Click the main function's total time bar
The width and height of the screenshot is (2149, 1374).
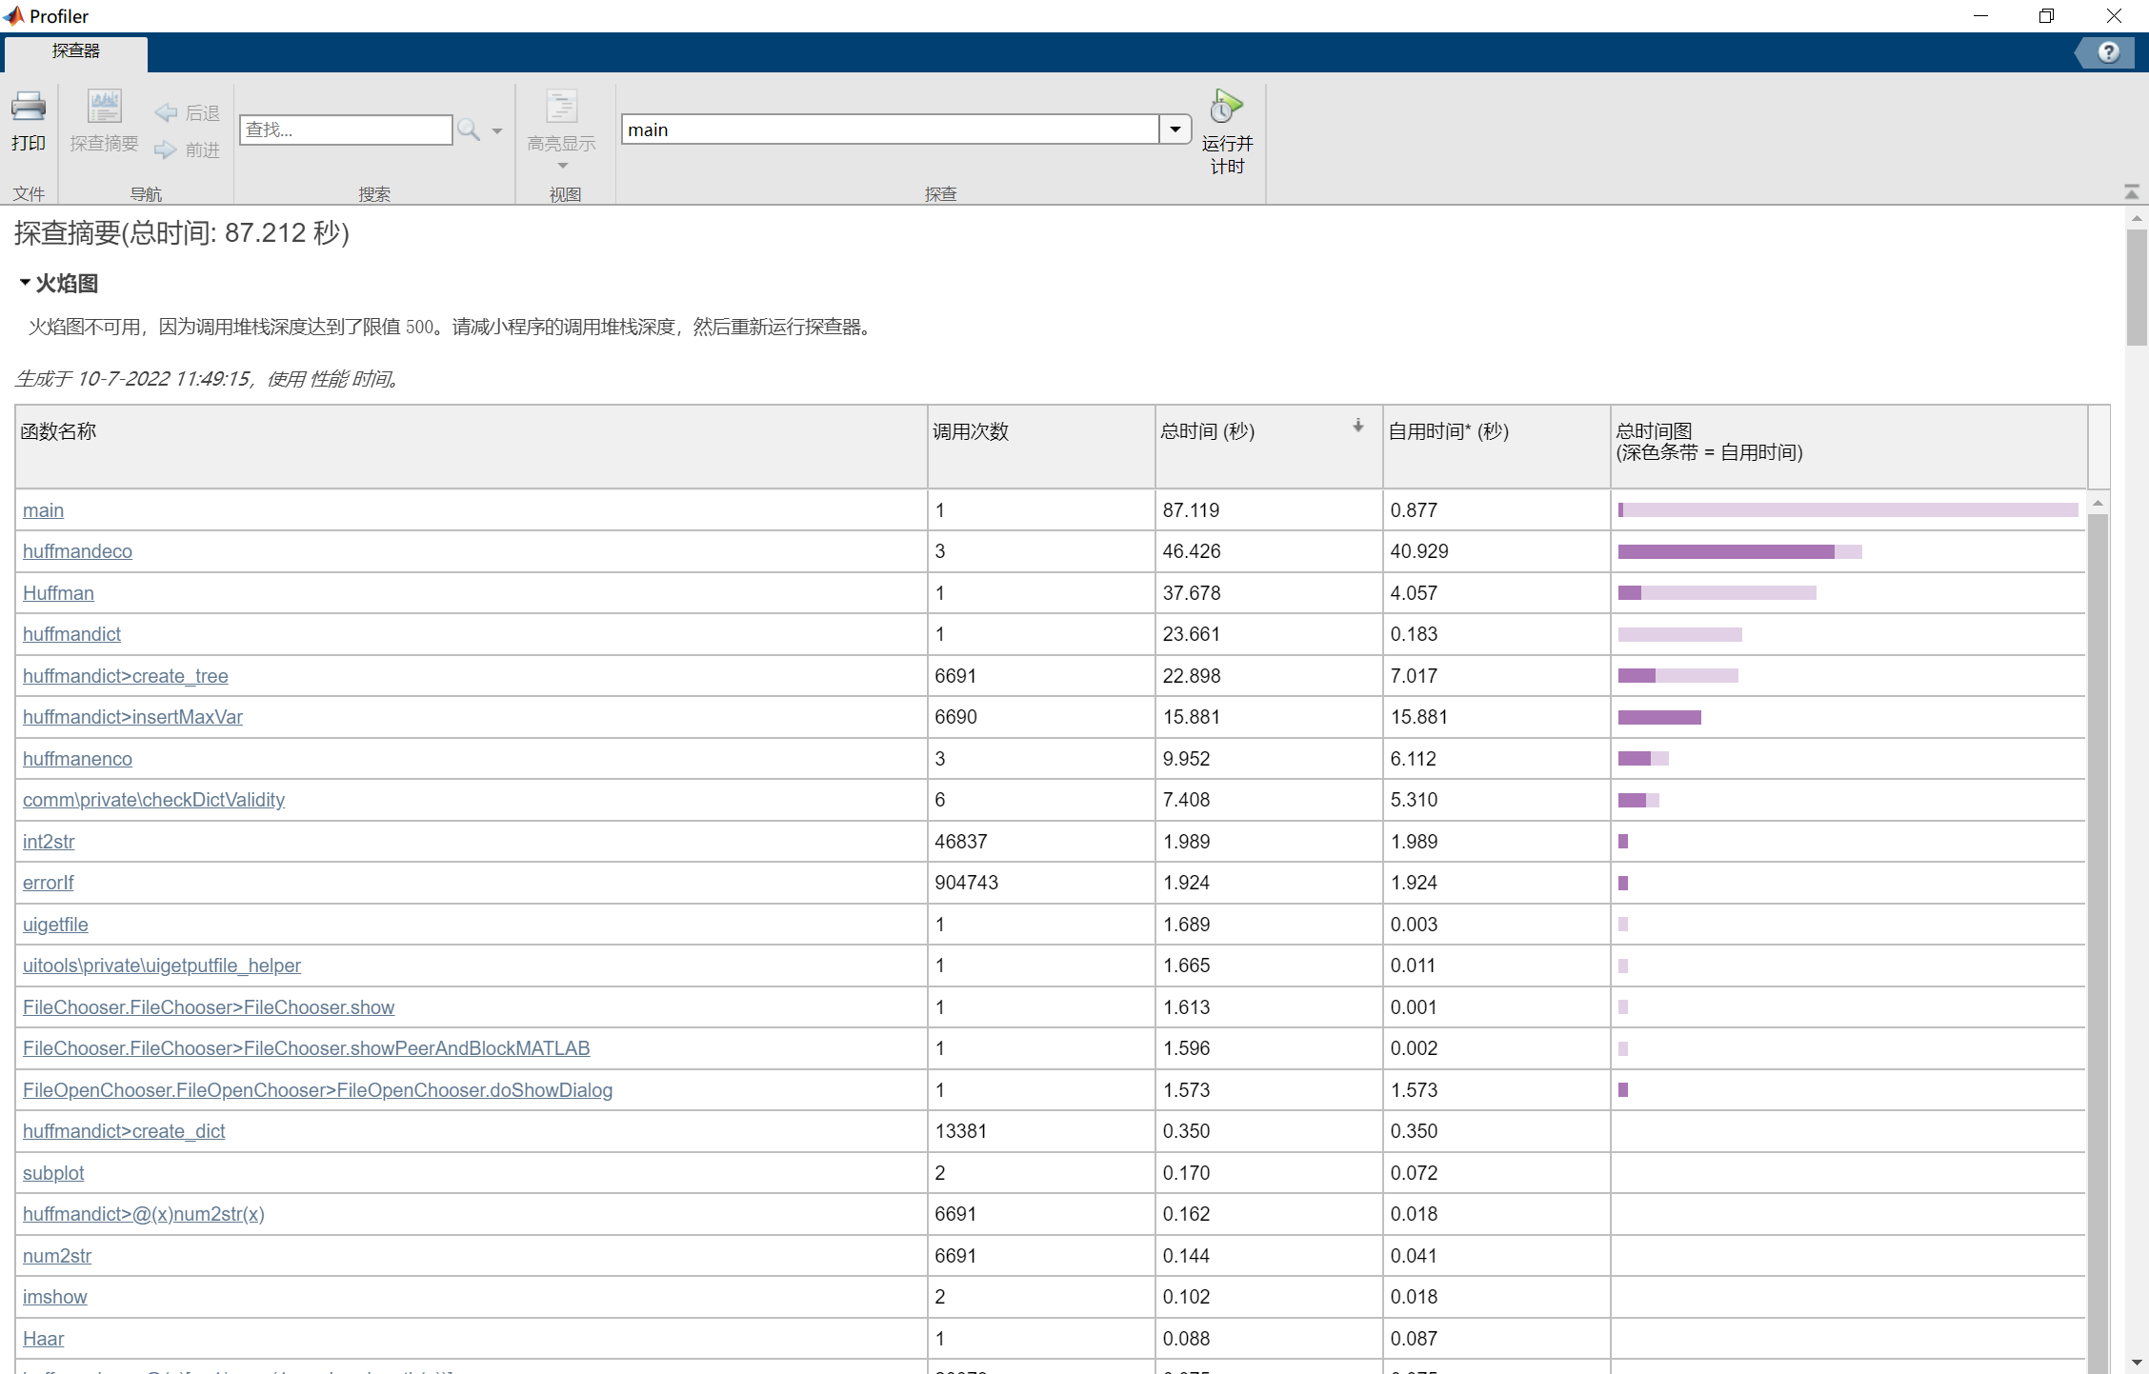coord(1847,510)
